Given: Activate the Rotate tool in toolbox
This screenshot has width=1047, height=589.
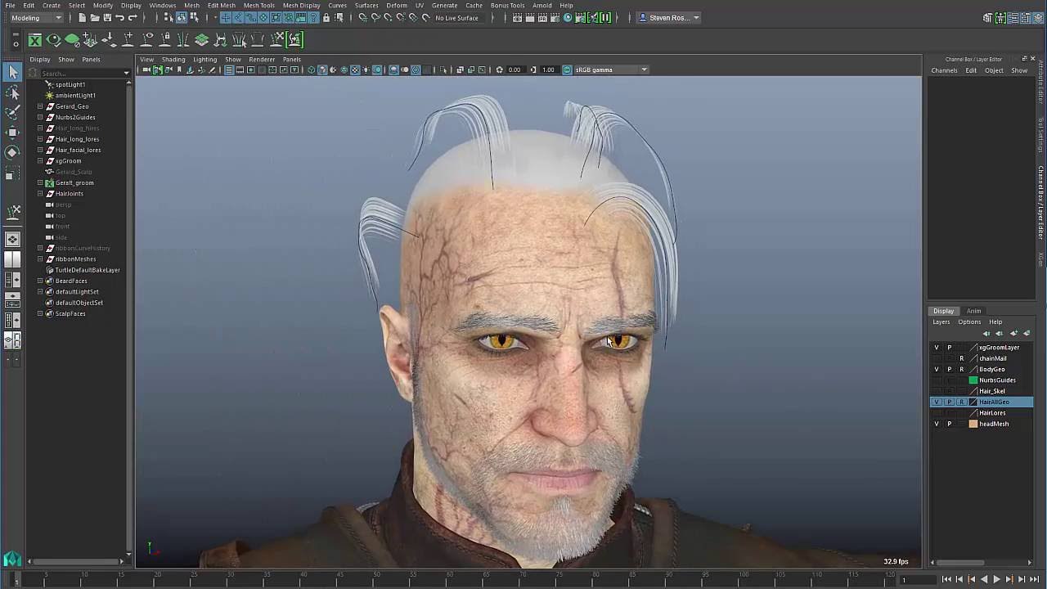Looking at the screenshot, I should pyautogui.click(x=12, y=152).
